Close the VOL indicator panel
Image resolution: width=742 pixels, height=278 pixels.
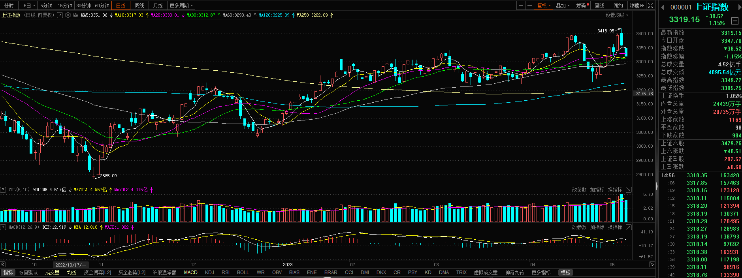[x=629, y=190]
